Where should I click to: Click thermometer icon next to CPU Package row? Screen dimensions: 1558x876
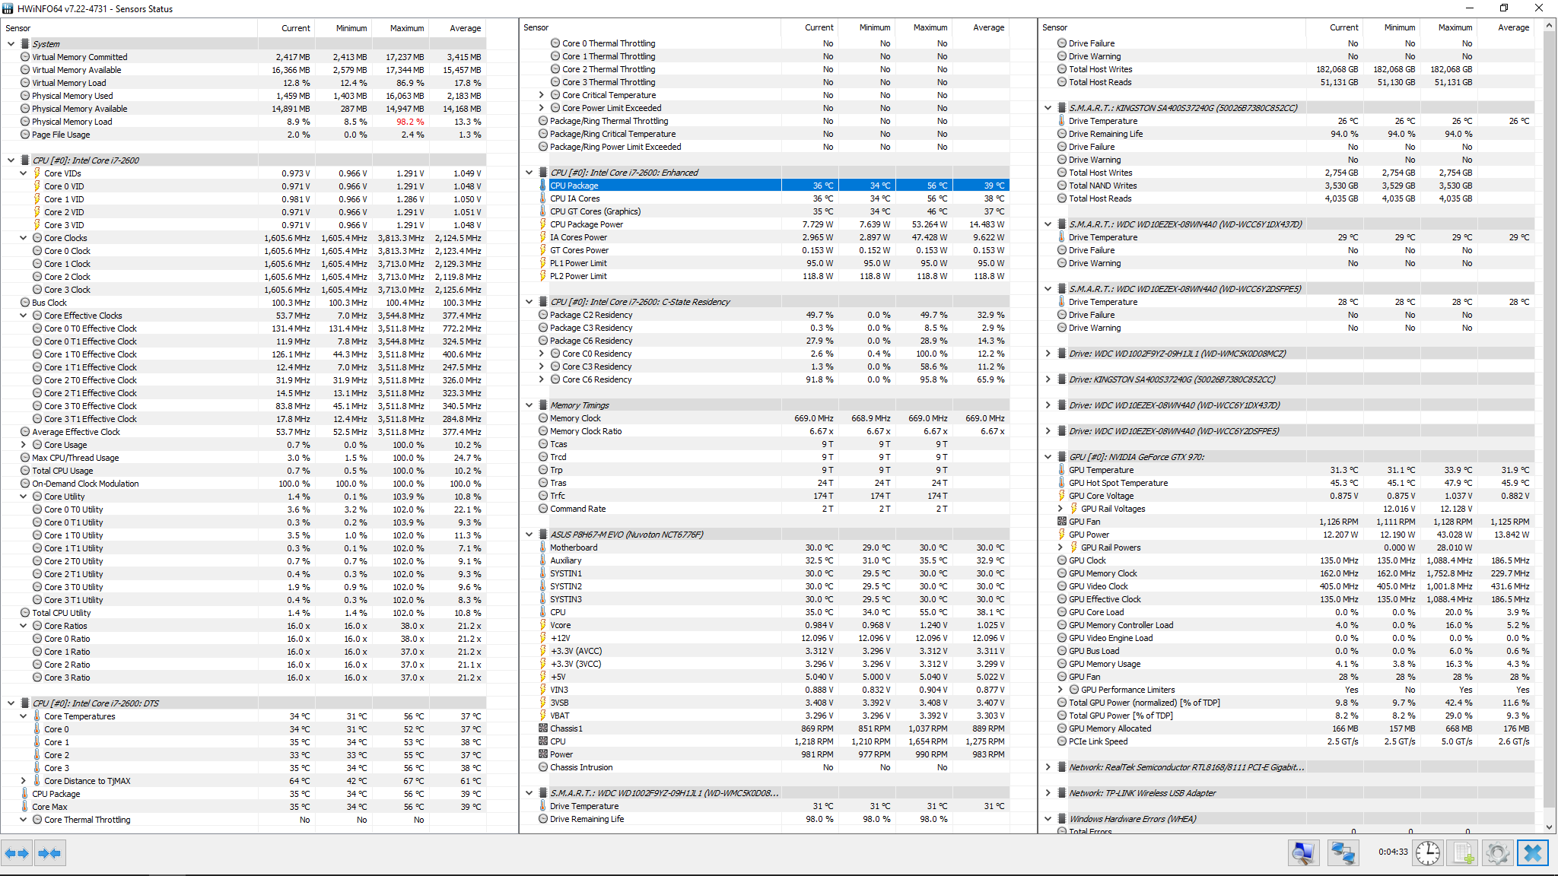[x=543, y=186]
